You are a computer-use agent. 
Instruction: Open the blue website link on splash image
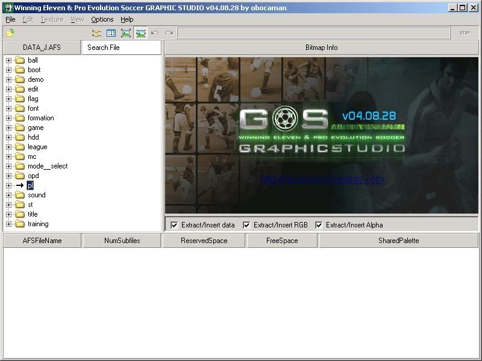coord(322,179)
